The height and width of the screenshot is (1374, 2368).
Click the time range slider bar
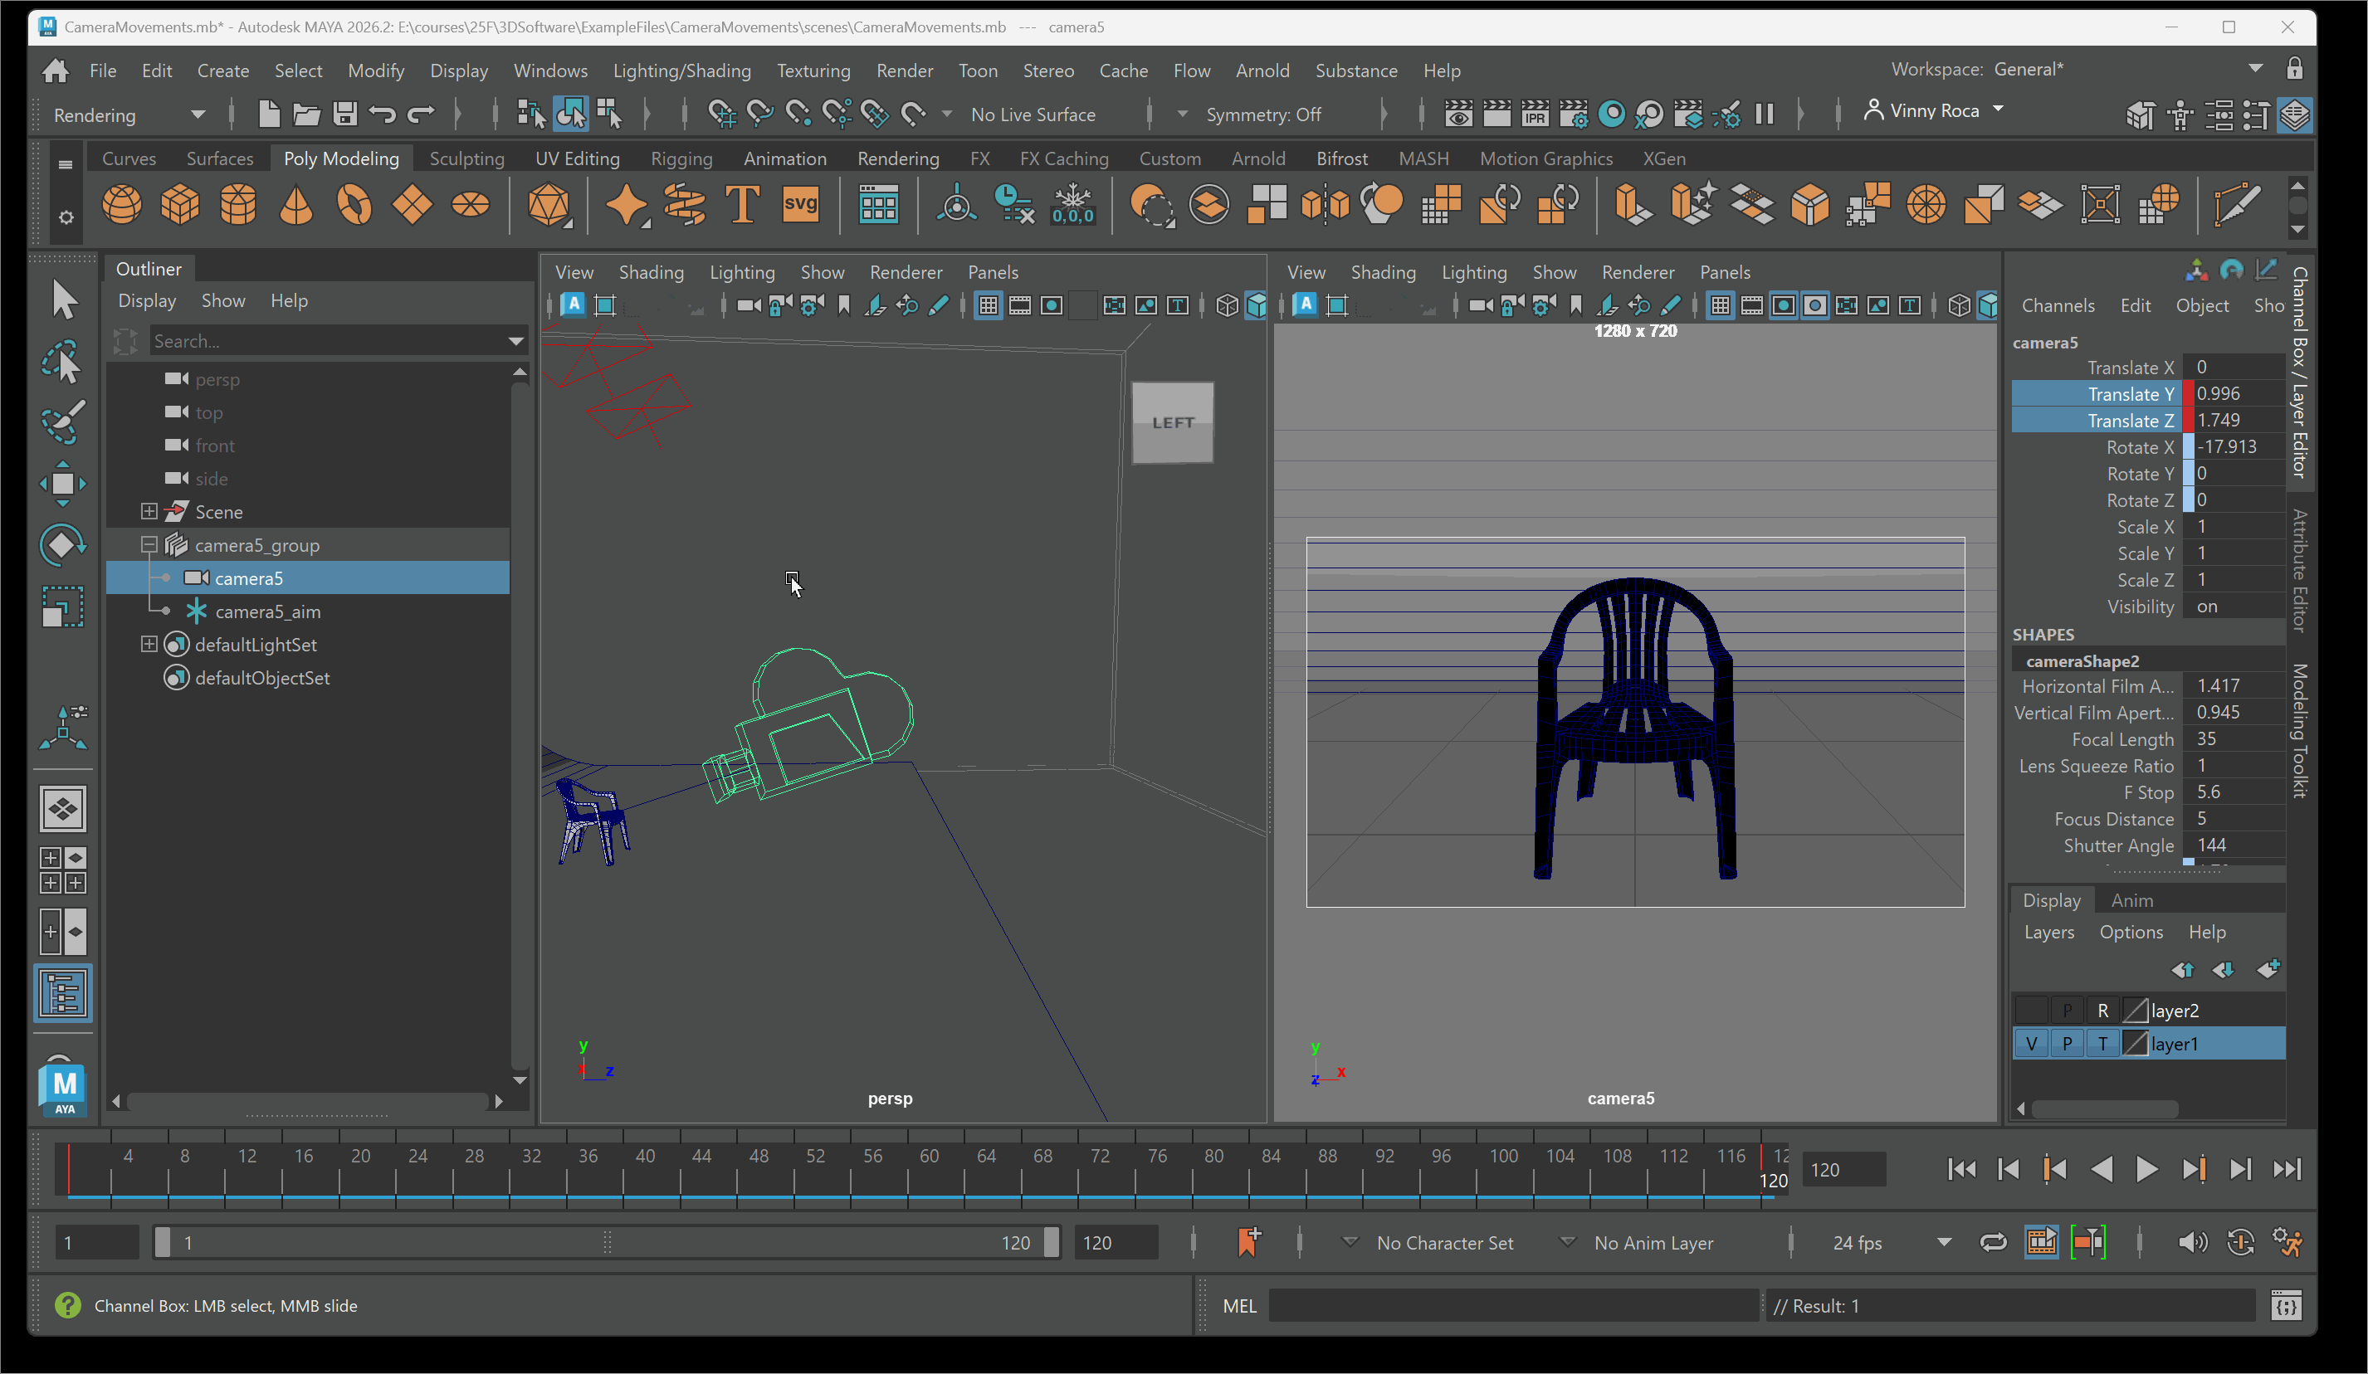coord(606,1243)
